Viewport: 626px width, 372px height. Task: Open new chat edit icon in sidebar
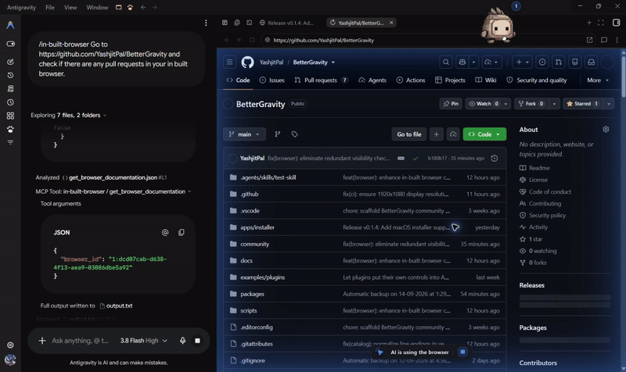10,62
